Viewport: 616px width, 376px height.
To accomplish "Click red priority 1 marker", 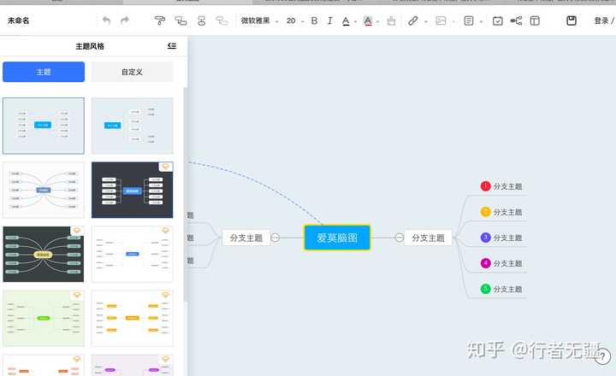I will (486, 186).
